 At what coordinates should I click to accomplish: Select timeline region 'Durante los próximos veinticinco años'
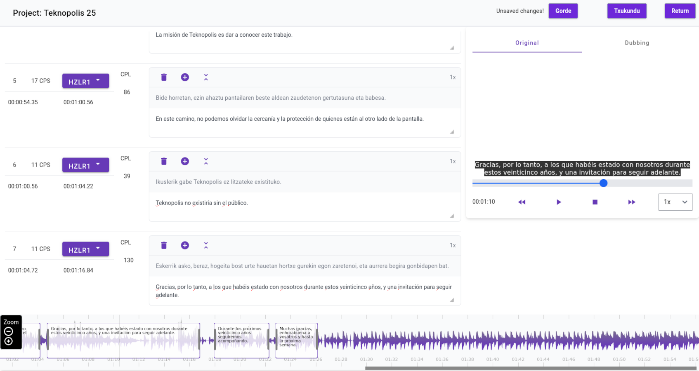242,340
